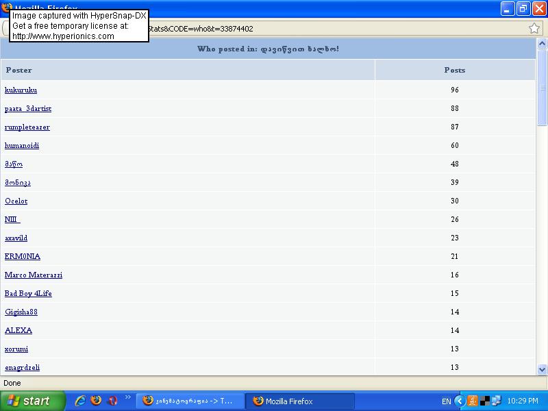Screen dimensions: 548x411
Task: Restore the Firefox window size
Action: click(x=523, y=8)
